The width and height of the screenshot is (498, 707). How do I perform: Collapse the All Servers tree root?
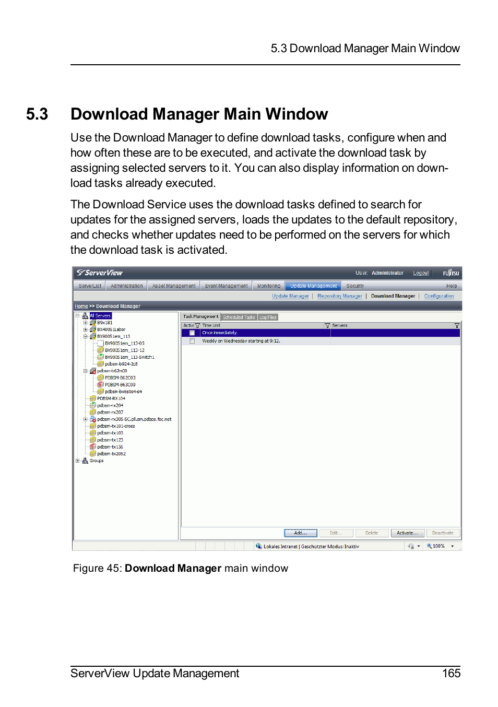tap(78, 316)
